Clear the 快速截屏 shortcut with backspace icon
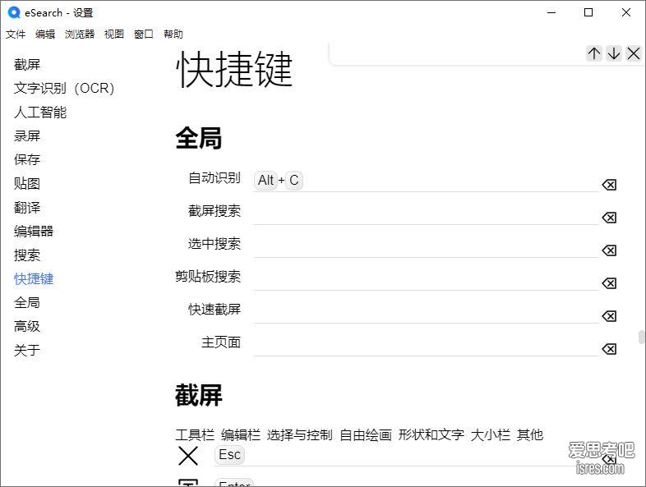646x487 pixels. [609, 316]
